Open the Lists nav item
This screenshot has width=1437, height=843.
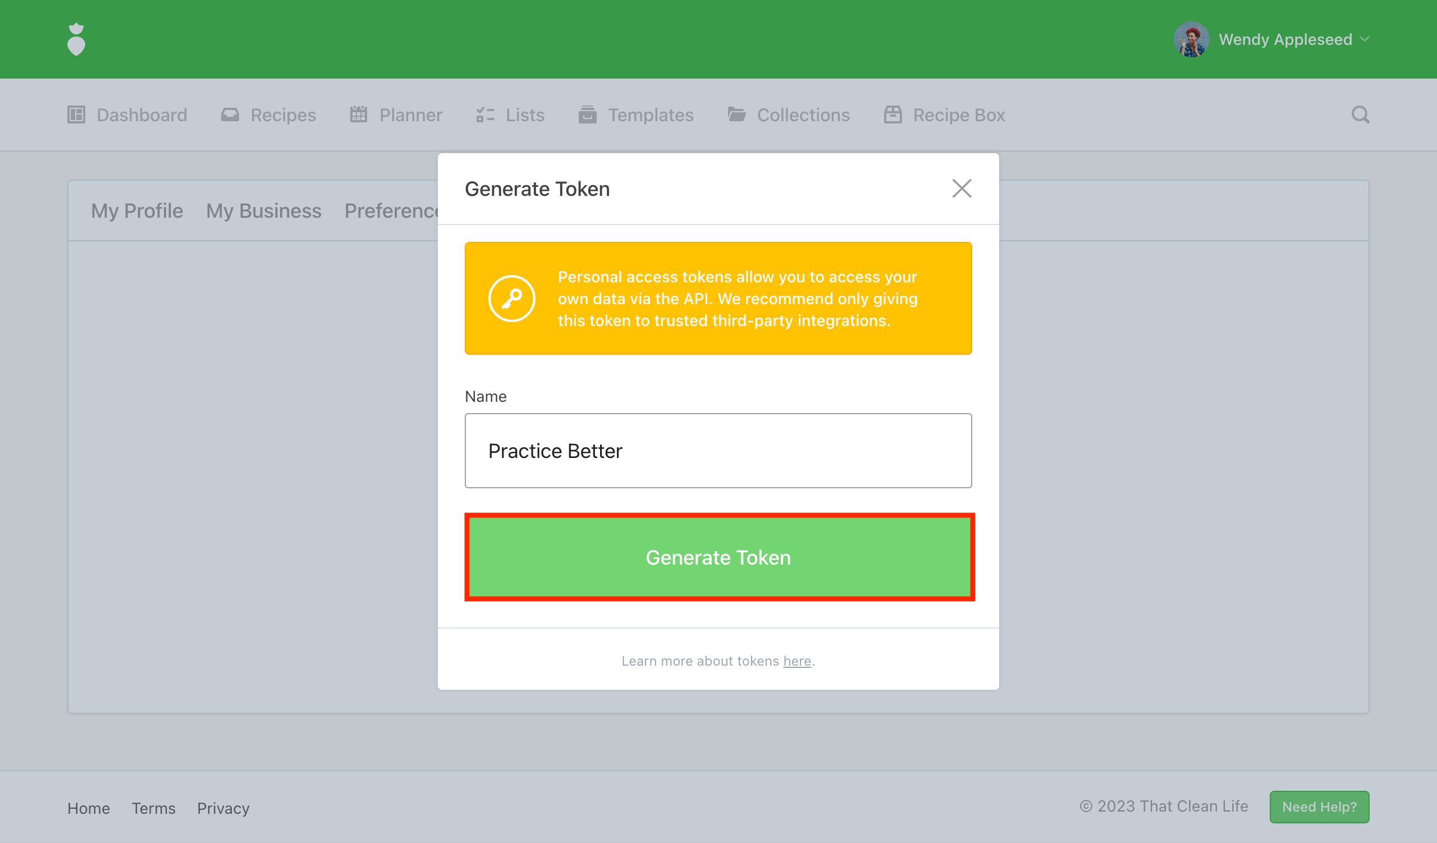pyautogui.click(x=510, y=115)
